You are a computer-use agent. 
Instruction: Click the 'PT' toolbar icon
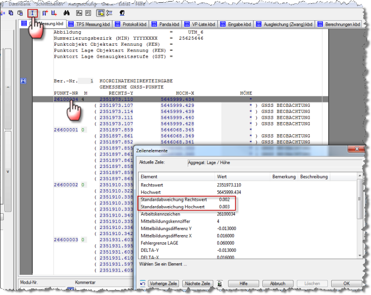click(87, 13)
